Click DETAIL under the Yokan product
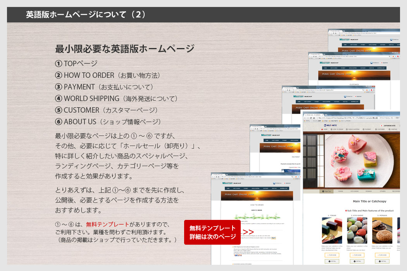 (x=332, y=261)
